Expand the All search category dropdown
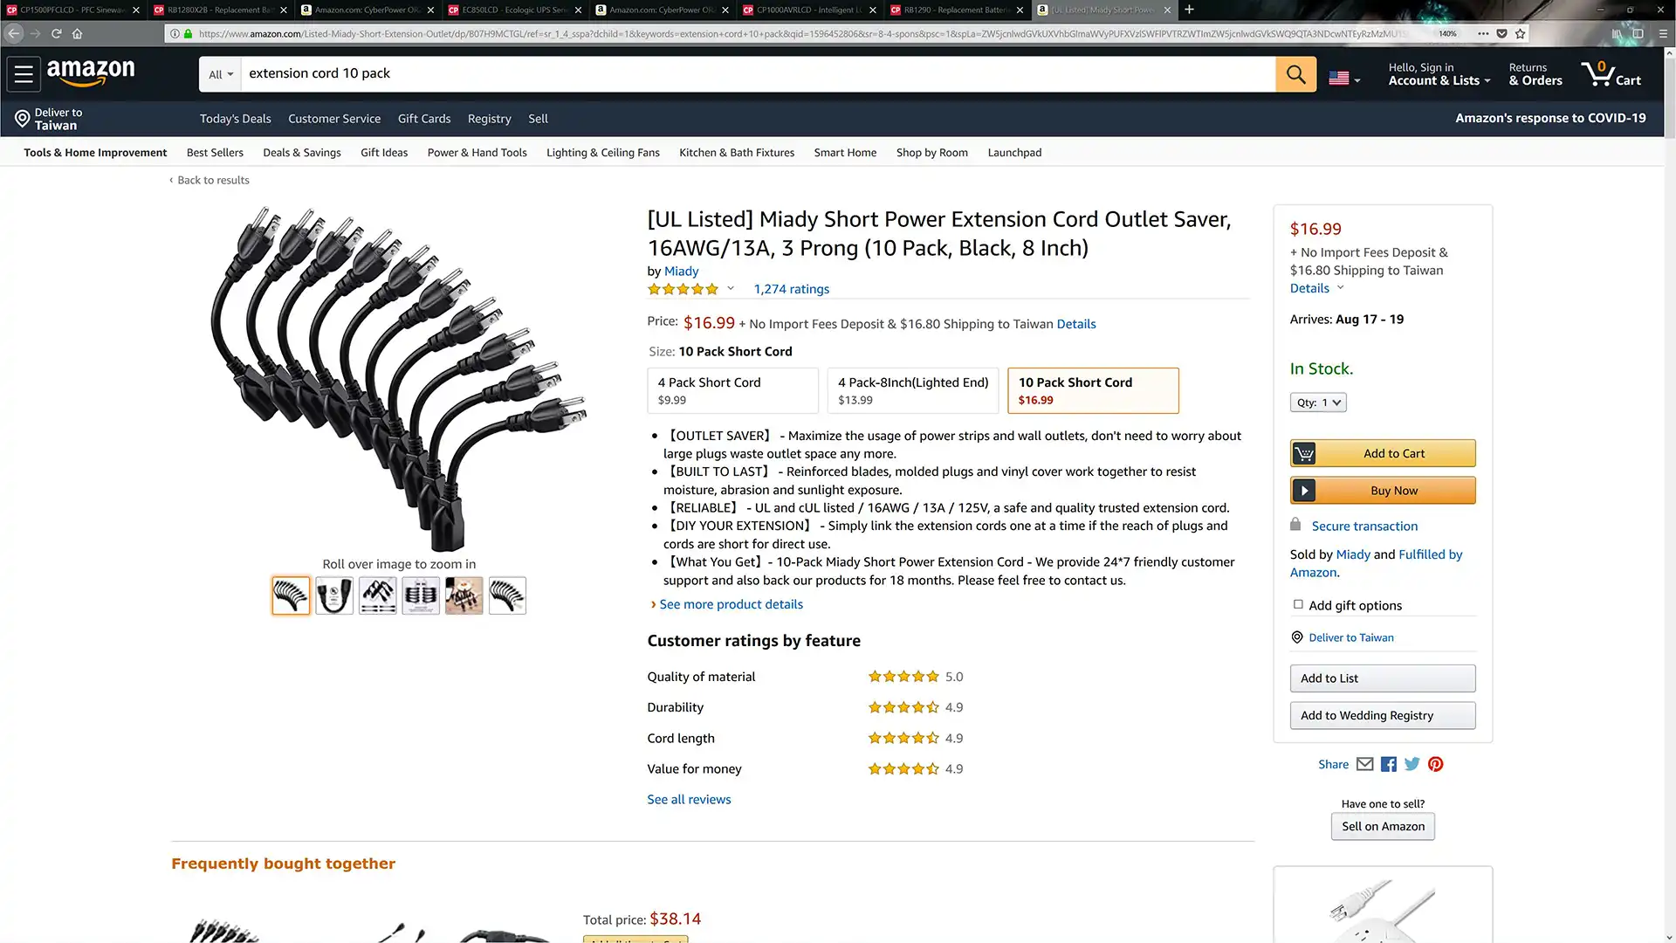The width and height of the screenshot is (1676, 943). 221,74
